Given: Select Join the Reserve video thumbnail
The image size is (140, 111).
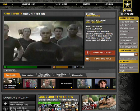Looking at the screenshot, I should point(12,83).
